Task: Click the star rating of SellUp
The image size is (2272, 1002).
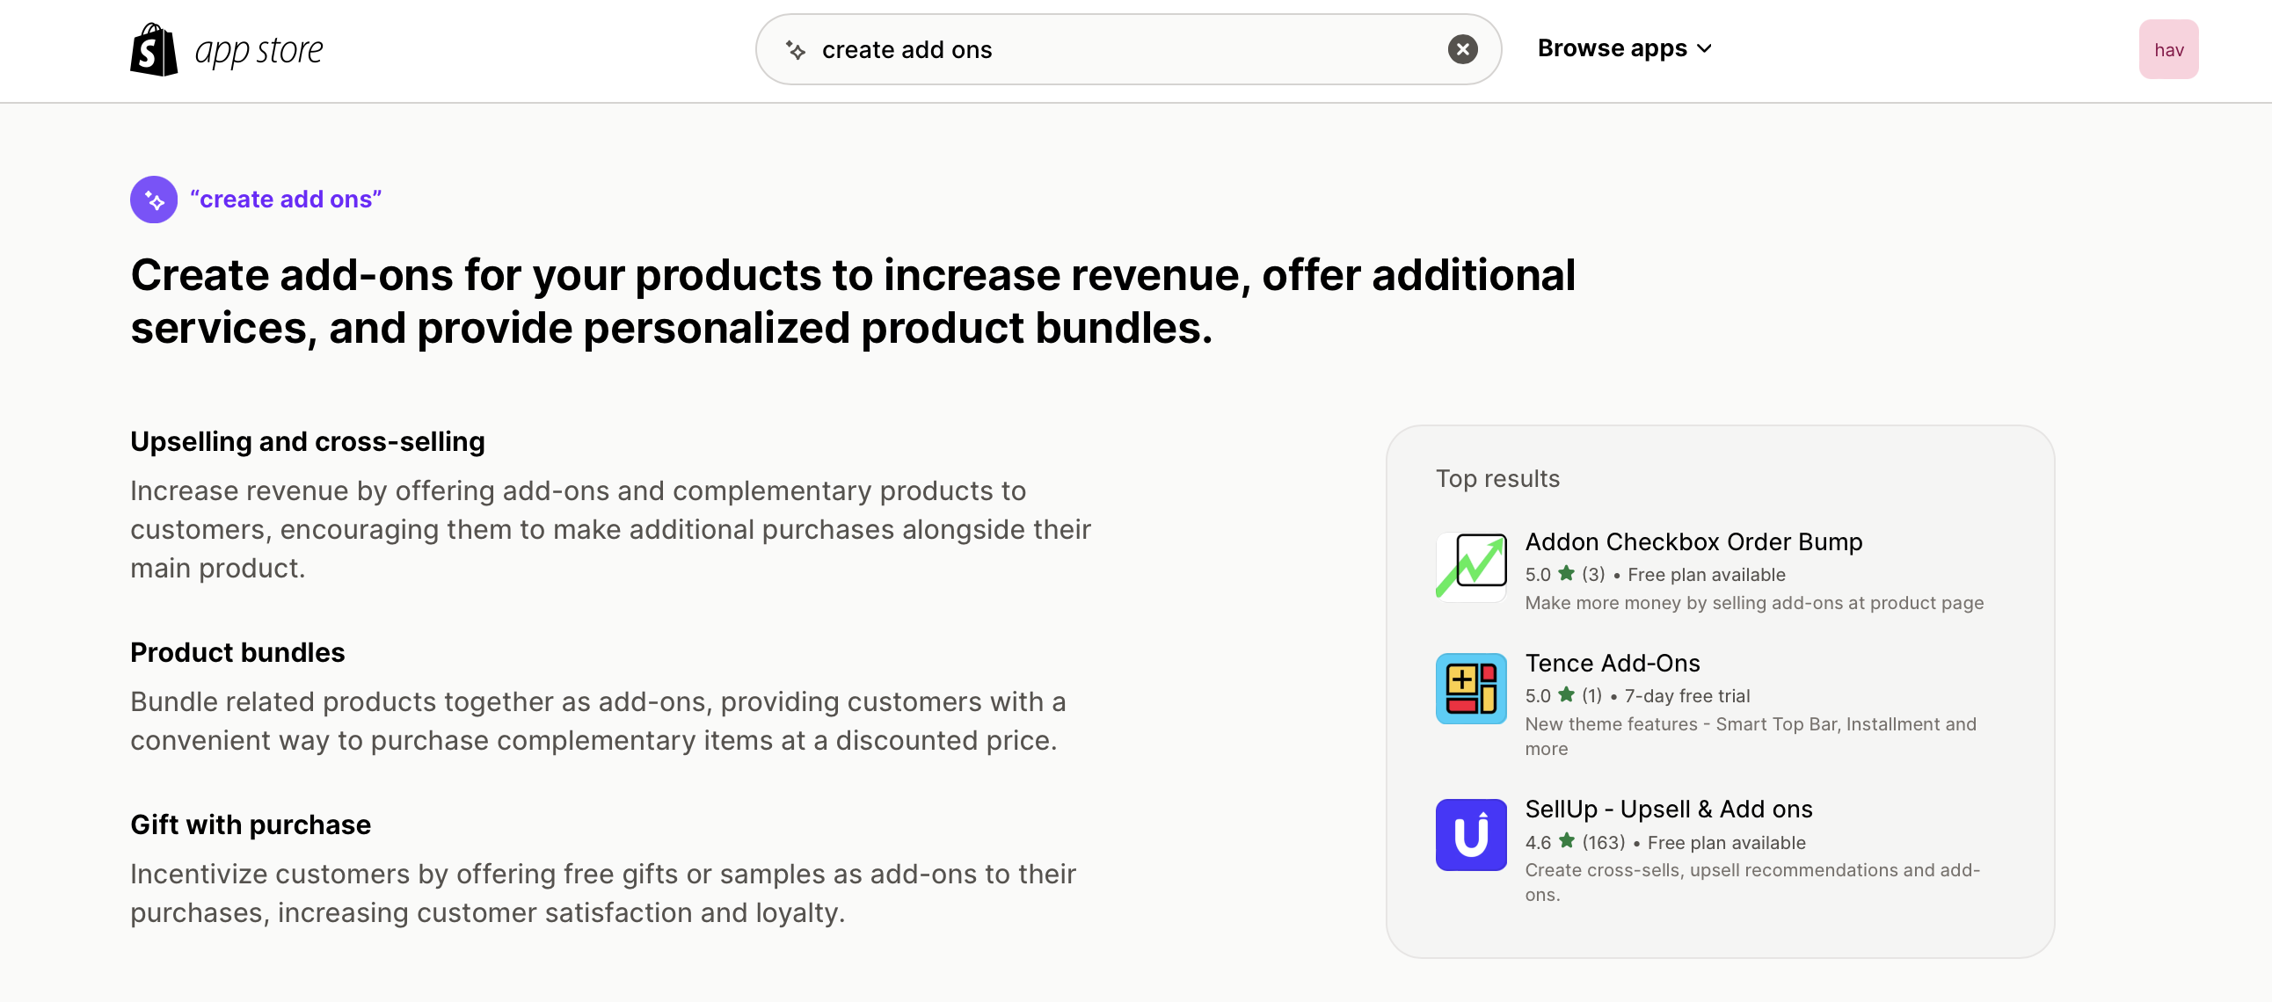Action: pos(1576,842)
